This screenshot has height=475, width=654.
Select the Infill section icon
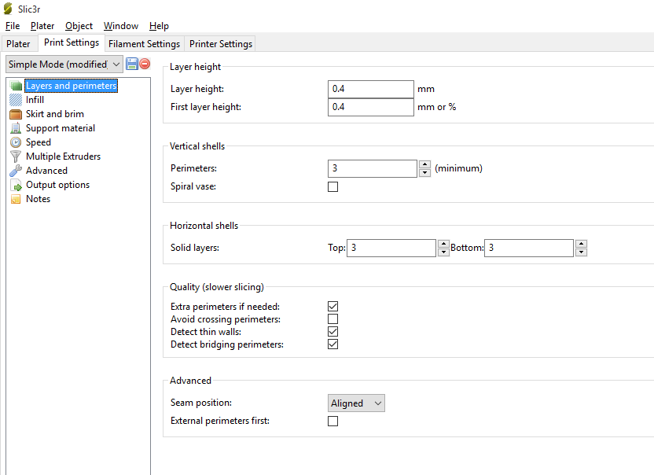(16, 100)
